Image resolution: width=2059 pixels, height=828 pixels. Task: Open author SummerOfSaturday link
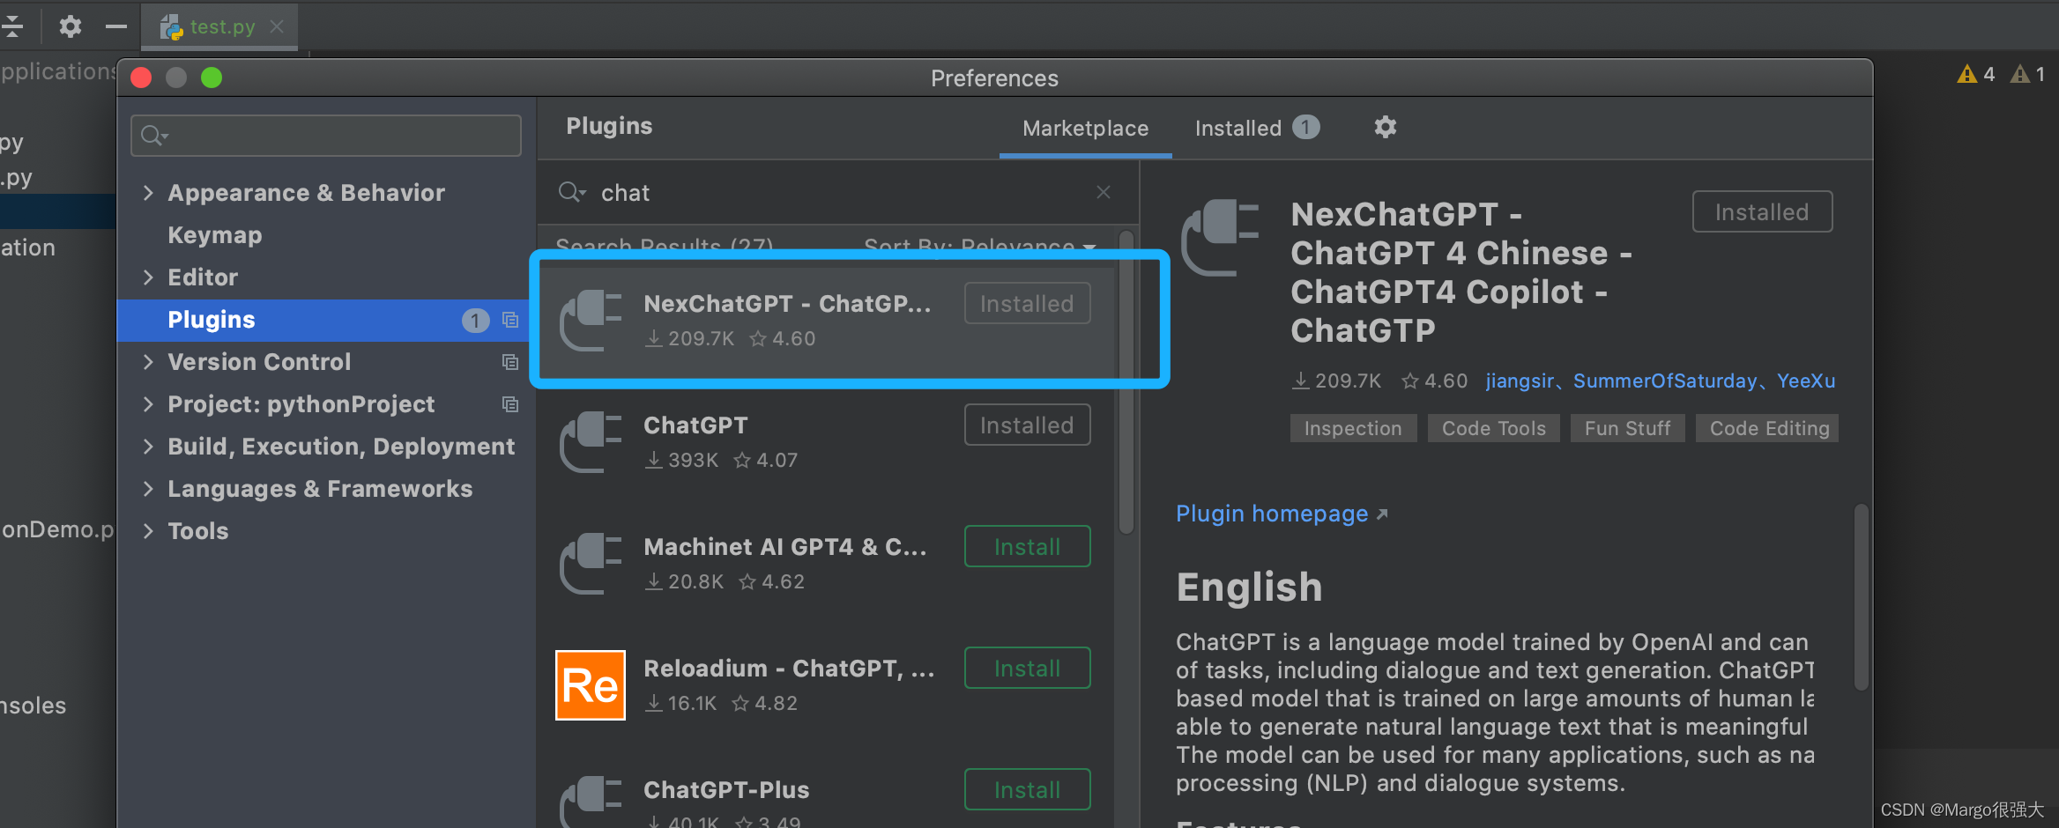(x=1665, y=381)
